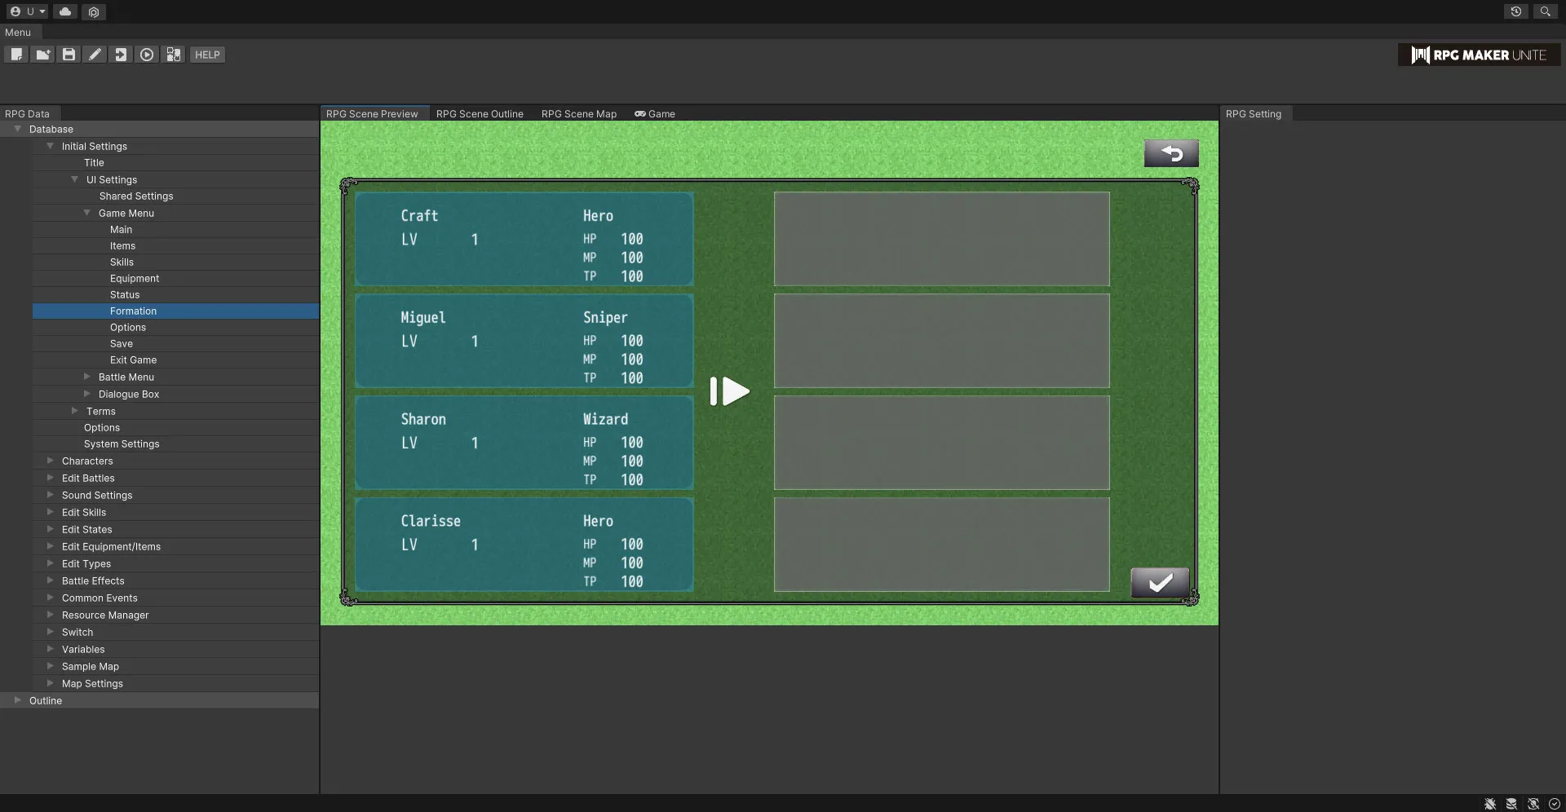
Task: Expand the Battle Menu tree node
Action: pos(87,377)
